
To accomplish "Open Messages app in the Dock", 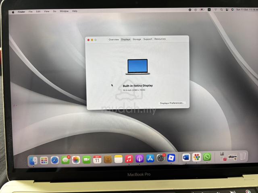I will coord(65,160).
